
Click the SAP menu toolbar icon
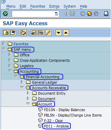[13, 33]
